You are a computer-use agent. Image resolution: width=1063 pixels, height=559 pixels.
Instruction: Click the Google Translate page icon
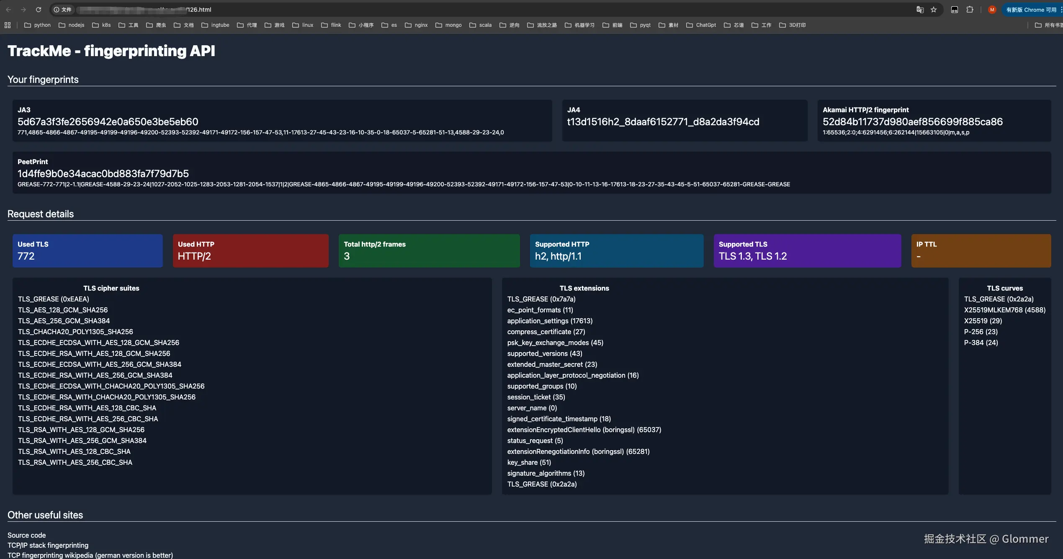[920, 9]
